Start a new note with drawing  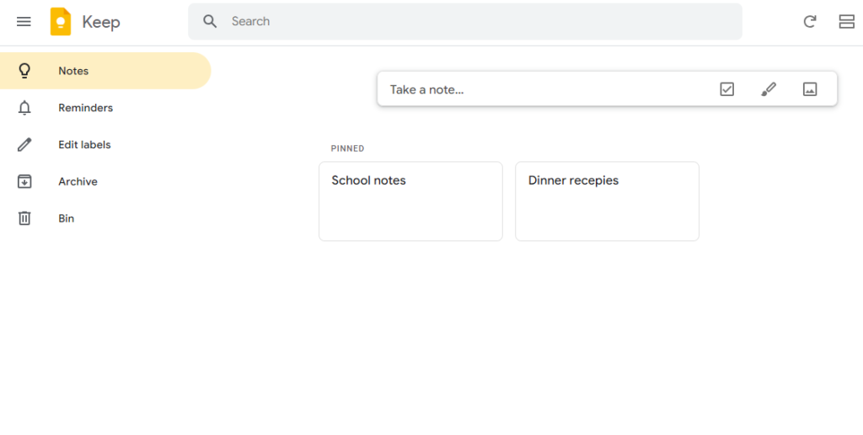coord(769,89)
